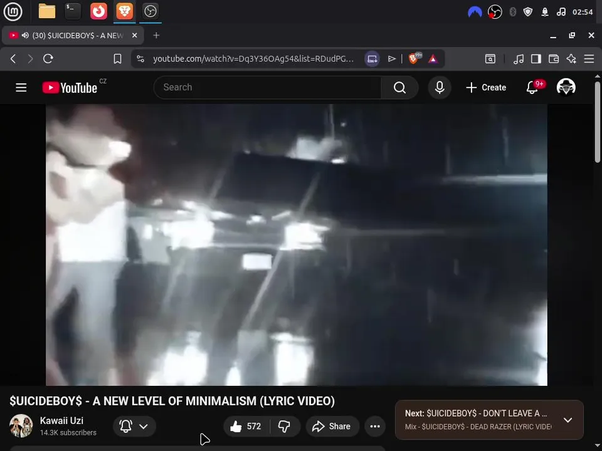
Task: Like the video with 572 likes
Action: pos(246,426)
